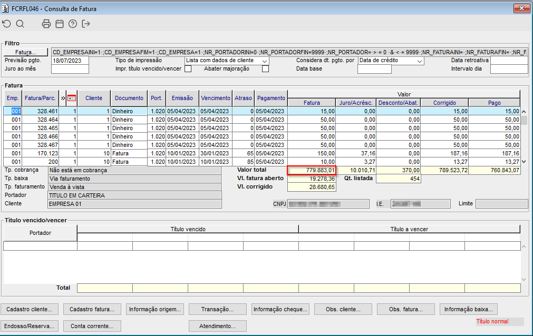Click the double-chevron column header
533x336 pixels.
pyautogui.click(x=63, y=98)
